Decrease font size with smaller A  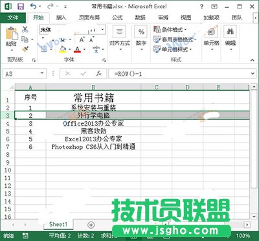[x=91, y=40]
